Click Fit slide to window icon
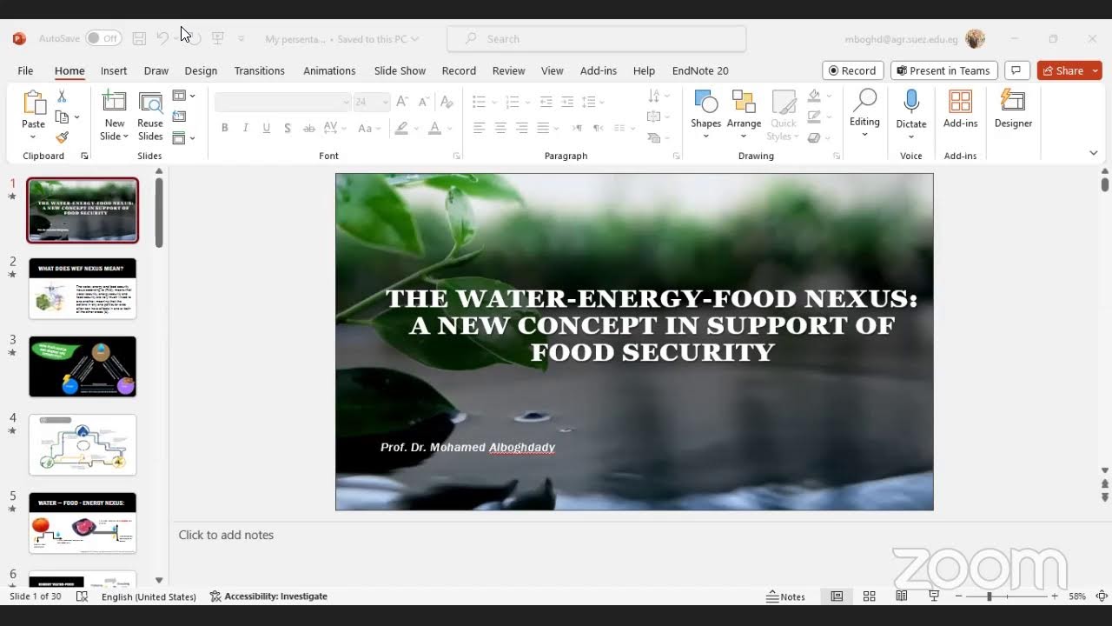Image resolution: width=1112 pixels, height=626 pixels. pos(1102,596)
